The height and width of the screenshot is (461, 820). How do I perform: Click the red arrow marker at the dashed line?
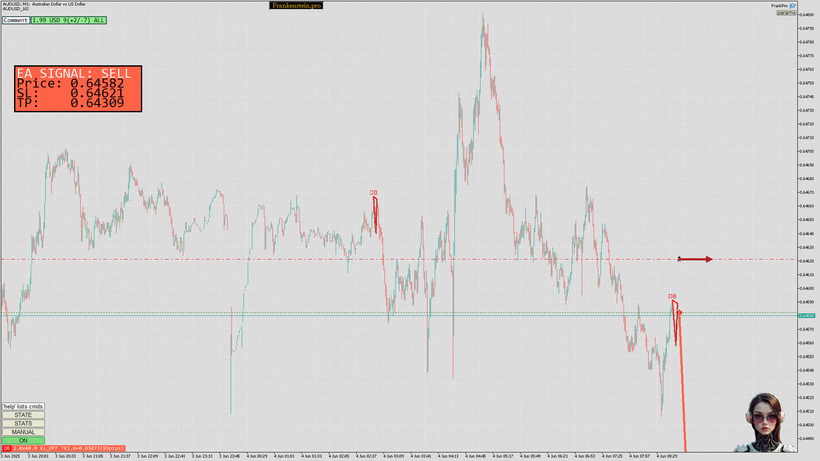point(695,259)
